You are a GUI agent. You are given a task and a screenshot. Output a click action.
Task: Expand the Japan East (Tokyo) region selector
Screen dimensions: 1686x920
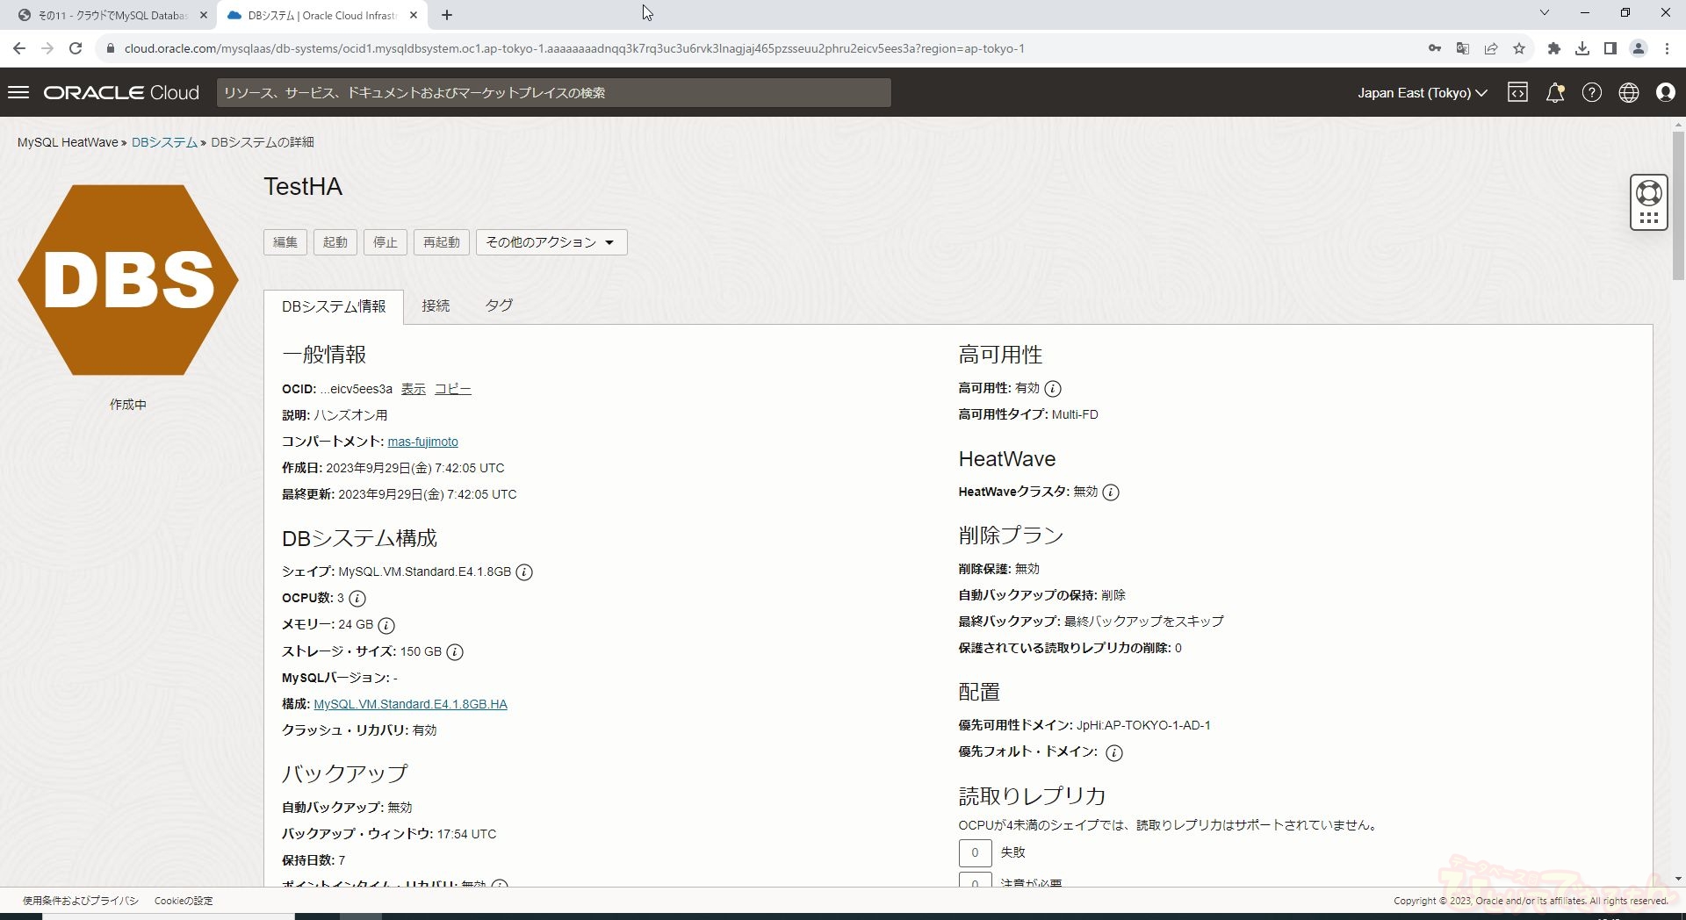click(1422, 92)
